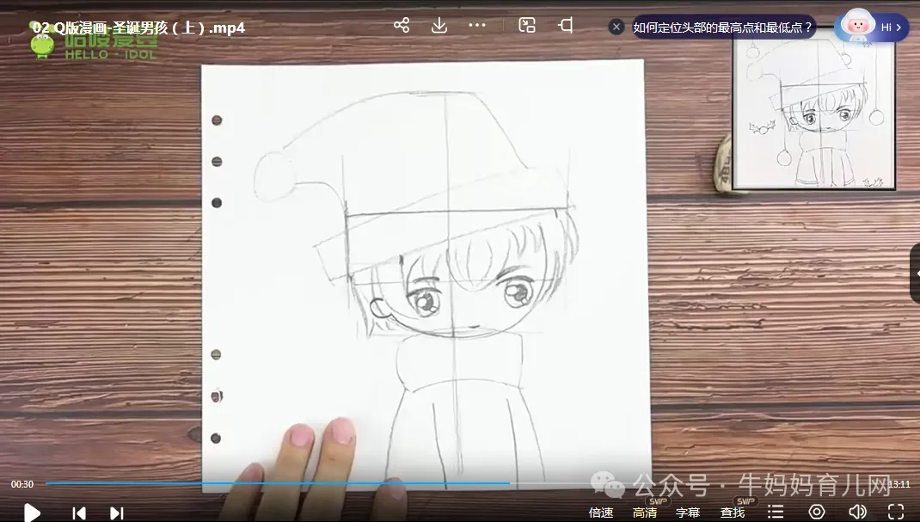Go to the previous video
Screen dimensions: 920x522
pos(78,513)
